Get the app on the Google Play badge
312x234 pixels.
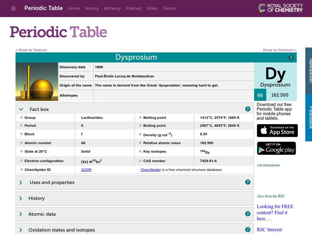pos(277,148)
